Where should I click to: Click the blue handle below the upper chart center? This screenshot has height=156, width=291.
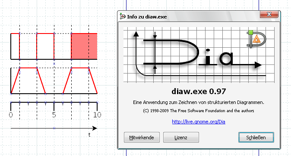point(54,64)
